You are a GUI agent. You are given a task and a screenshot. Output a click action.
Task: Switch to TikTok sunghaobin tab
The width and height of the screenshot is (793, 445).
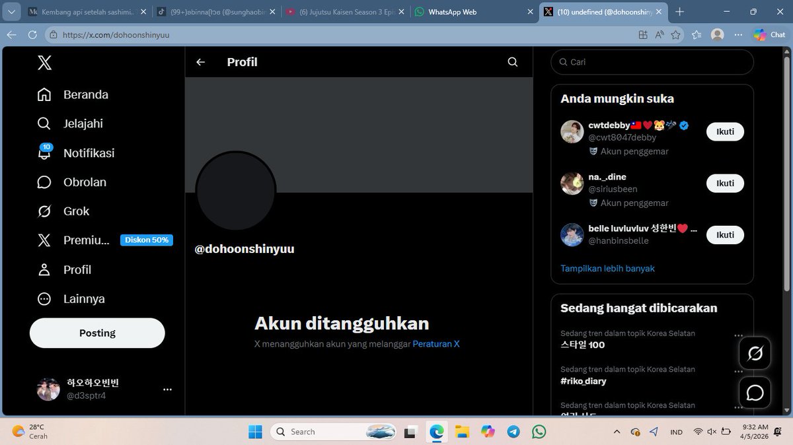click(217, 12)
